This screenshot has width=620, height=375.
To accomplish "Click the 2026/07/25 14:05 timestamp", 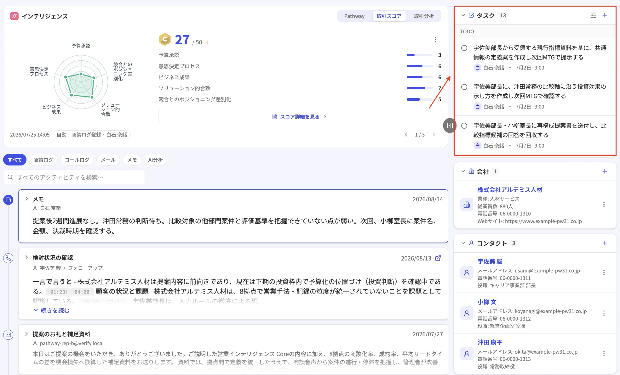I will [30, 135].
